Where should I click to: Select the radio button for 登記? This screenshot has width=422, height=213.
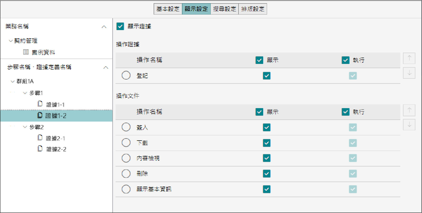click(126, 76)
